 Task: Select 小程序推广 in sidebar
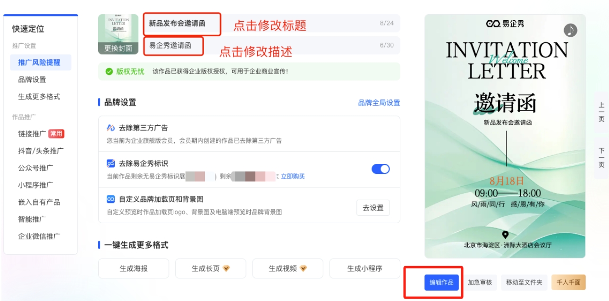tap(35, 185)
